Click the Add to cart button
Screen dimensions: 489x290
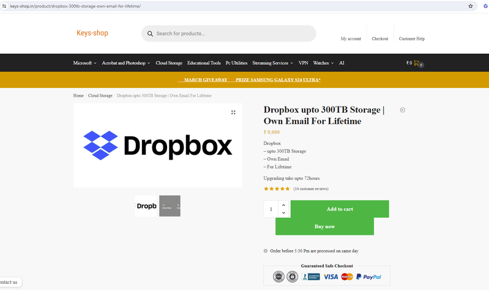coord(340,209)
